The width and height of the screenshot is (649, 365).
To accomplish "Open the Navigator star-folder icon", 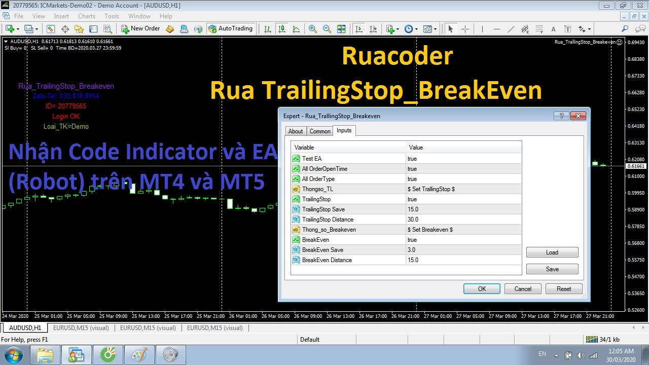I will pyautogui.click(x=79, y=29).
